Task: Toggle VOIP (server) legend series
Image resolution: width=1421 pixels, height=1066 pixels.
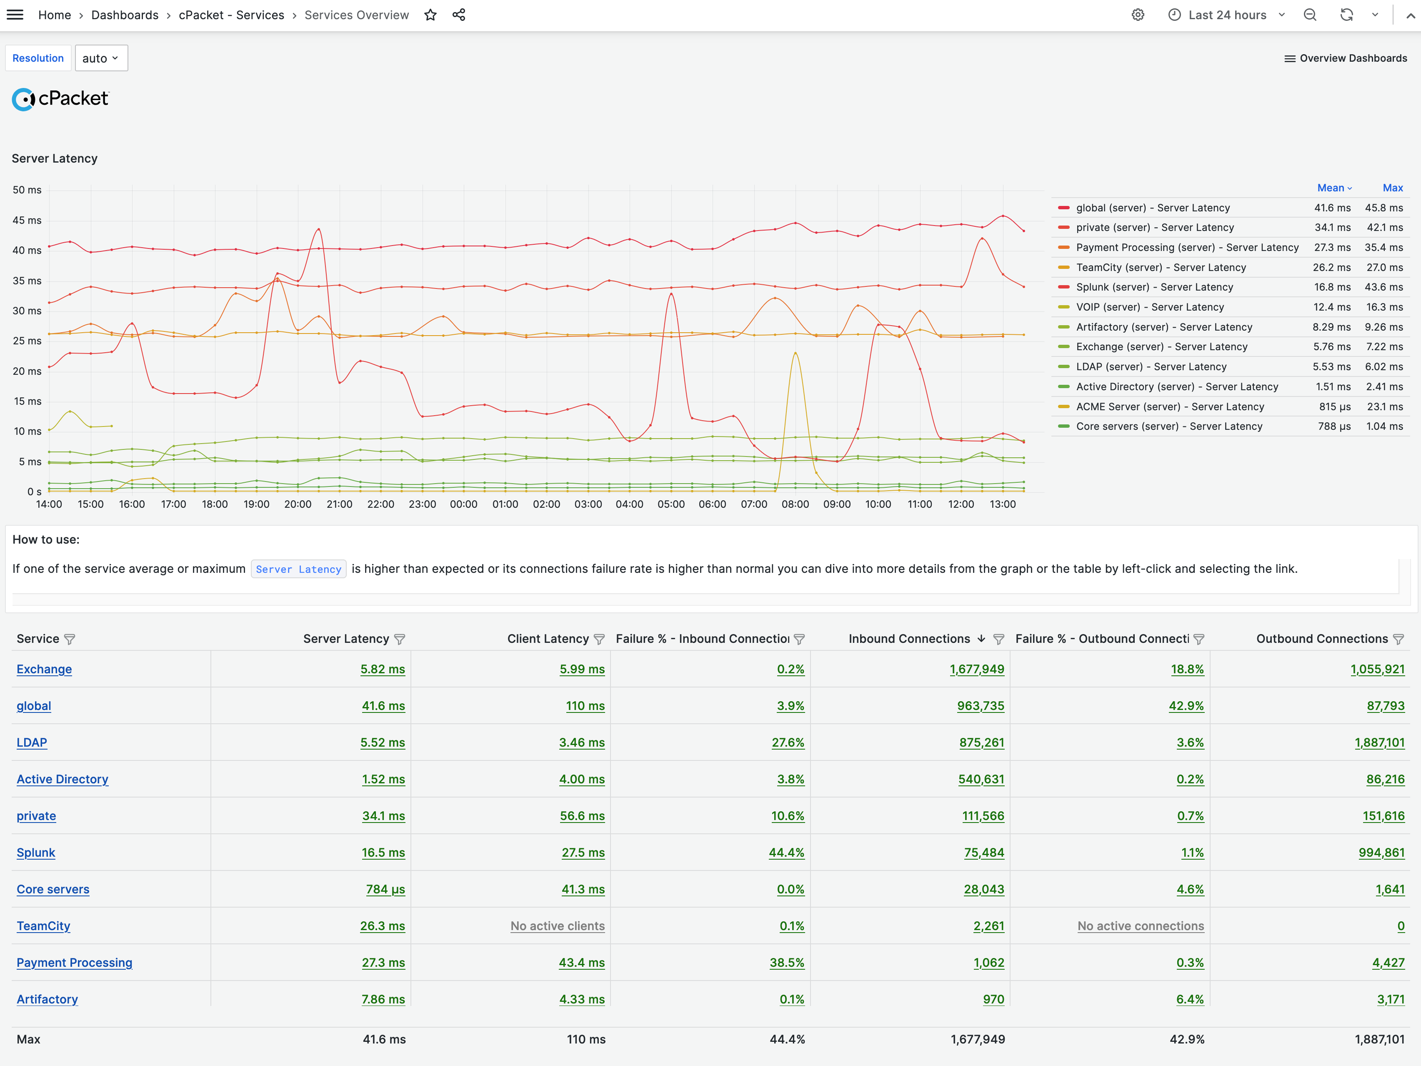Action: tap(1150, 307)
